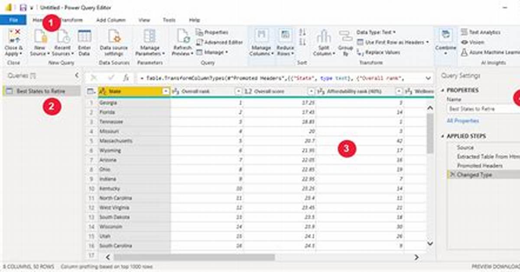Screen dimensions: 520x272
Task: Collapse the APPLIED STEPS section
Action: pyautogui.click(x=443, y=136)
